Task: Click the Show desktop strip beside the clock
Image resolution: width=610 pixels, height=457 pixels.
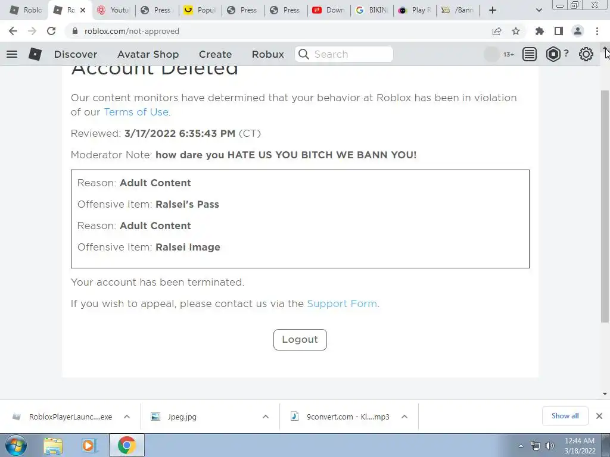Action: 606,446
